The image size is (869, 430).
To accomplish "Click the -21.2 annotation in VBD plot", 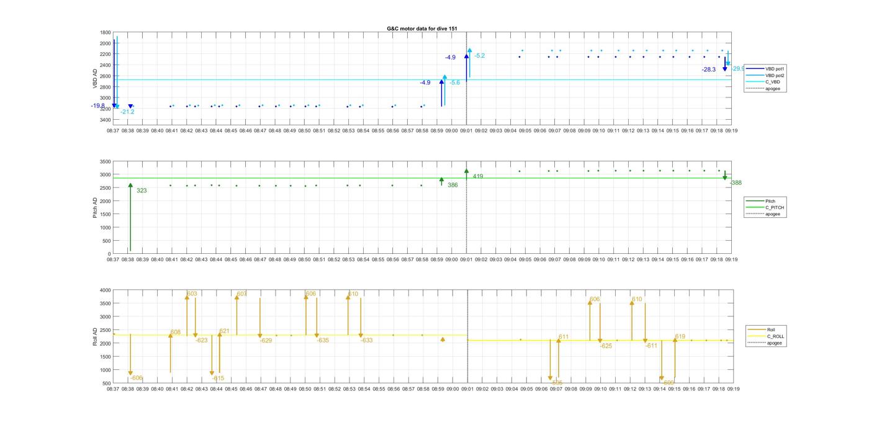I will click(x=127, y=112).
